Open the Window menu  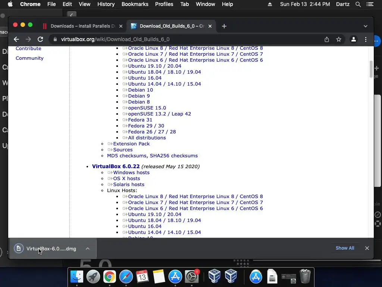[206, 4]
